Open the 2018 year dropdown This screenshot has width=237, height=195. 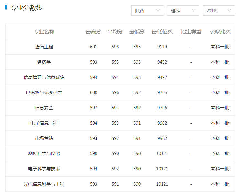click(x=219, y=10)
